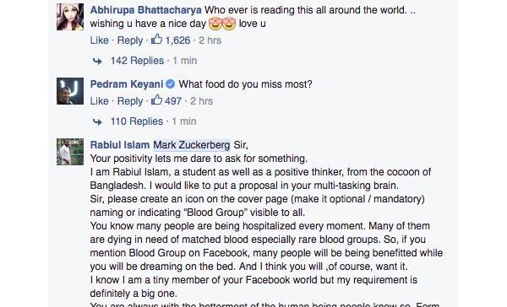Screen dimensions: 507x307
Task: Click thumbs-up icon showing 1,626 likes
Action: coord(157,40)
